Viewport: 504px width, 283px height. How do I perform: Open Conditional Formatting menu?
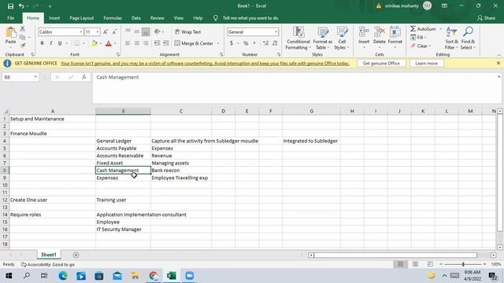coord(298,39)
